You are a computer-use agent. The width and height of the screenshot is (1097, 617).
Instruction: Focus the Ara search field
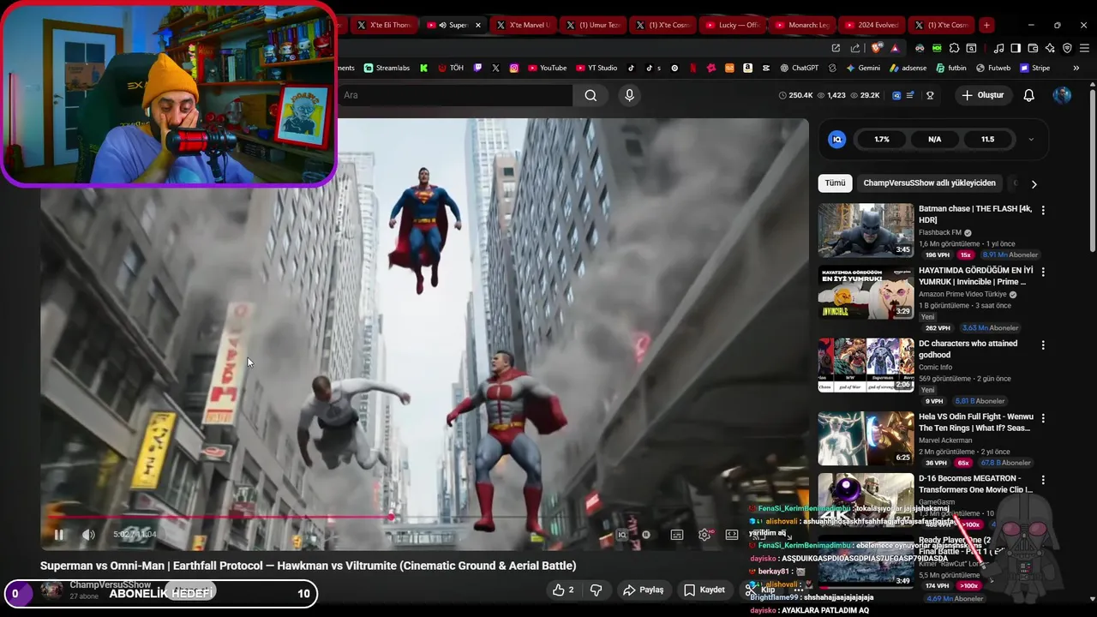455,95
